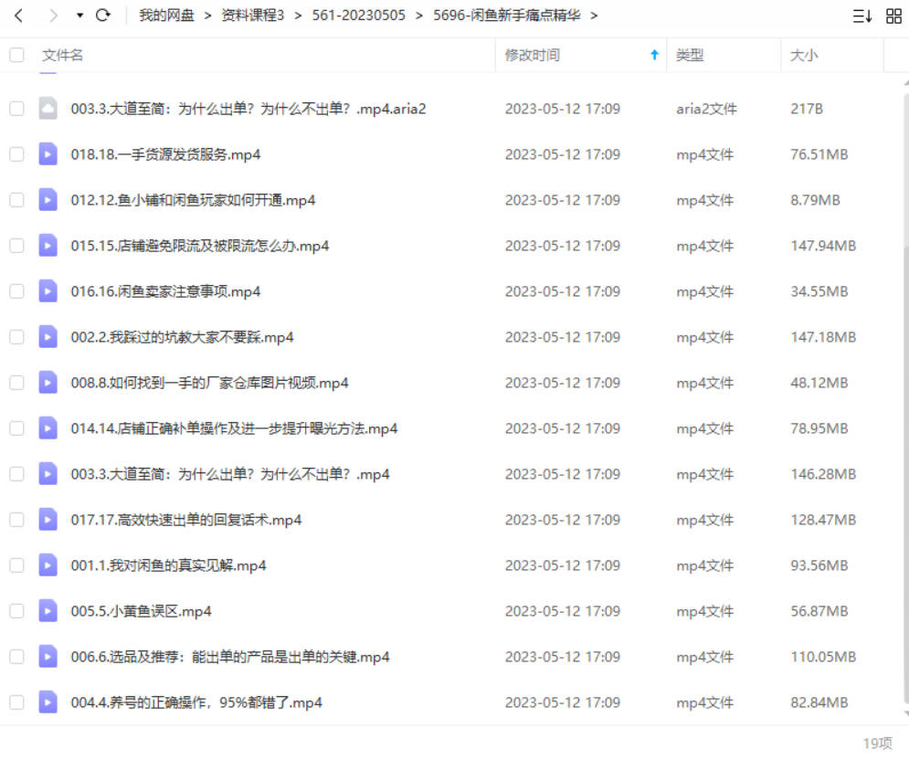Check the box for 001.1.我对闲鱼的真实见解.mp4

point(16,565)
